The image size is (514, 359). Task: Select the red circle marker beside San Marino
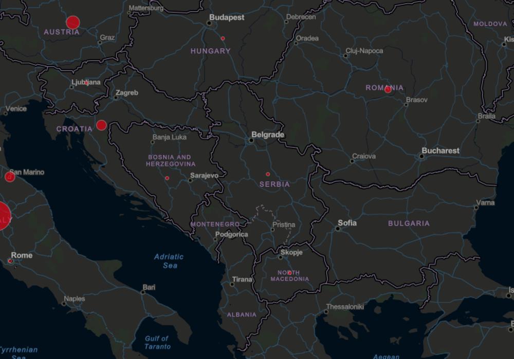(9, 177)
